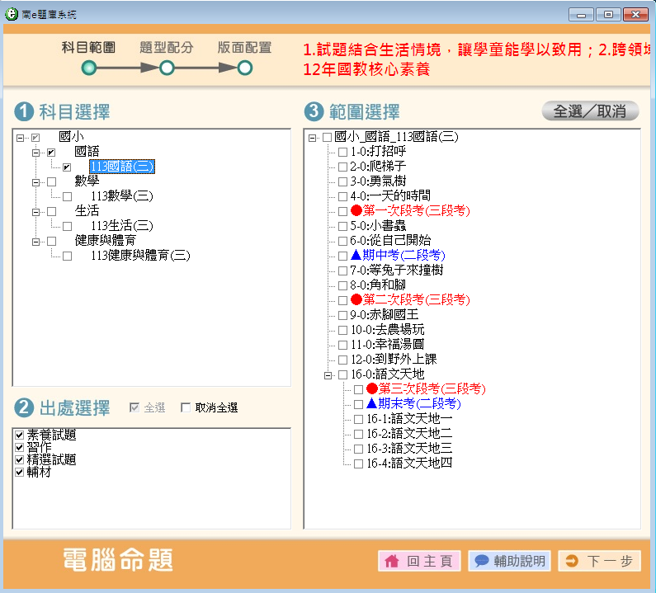Click the 全選/取消 button

tap(590, 111)
